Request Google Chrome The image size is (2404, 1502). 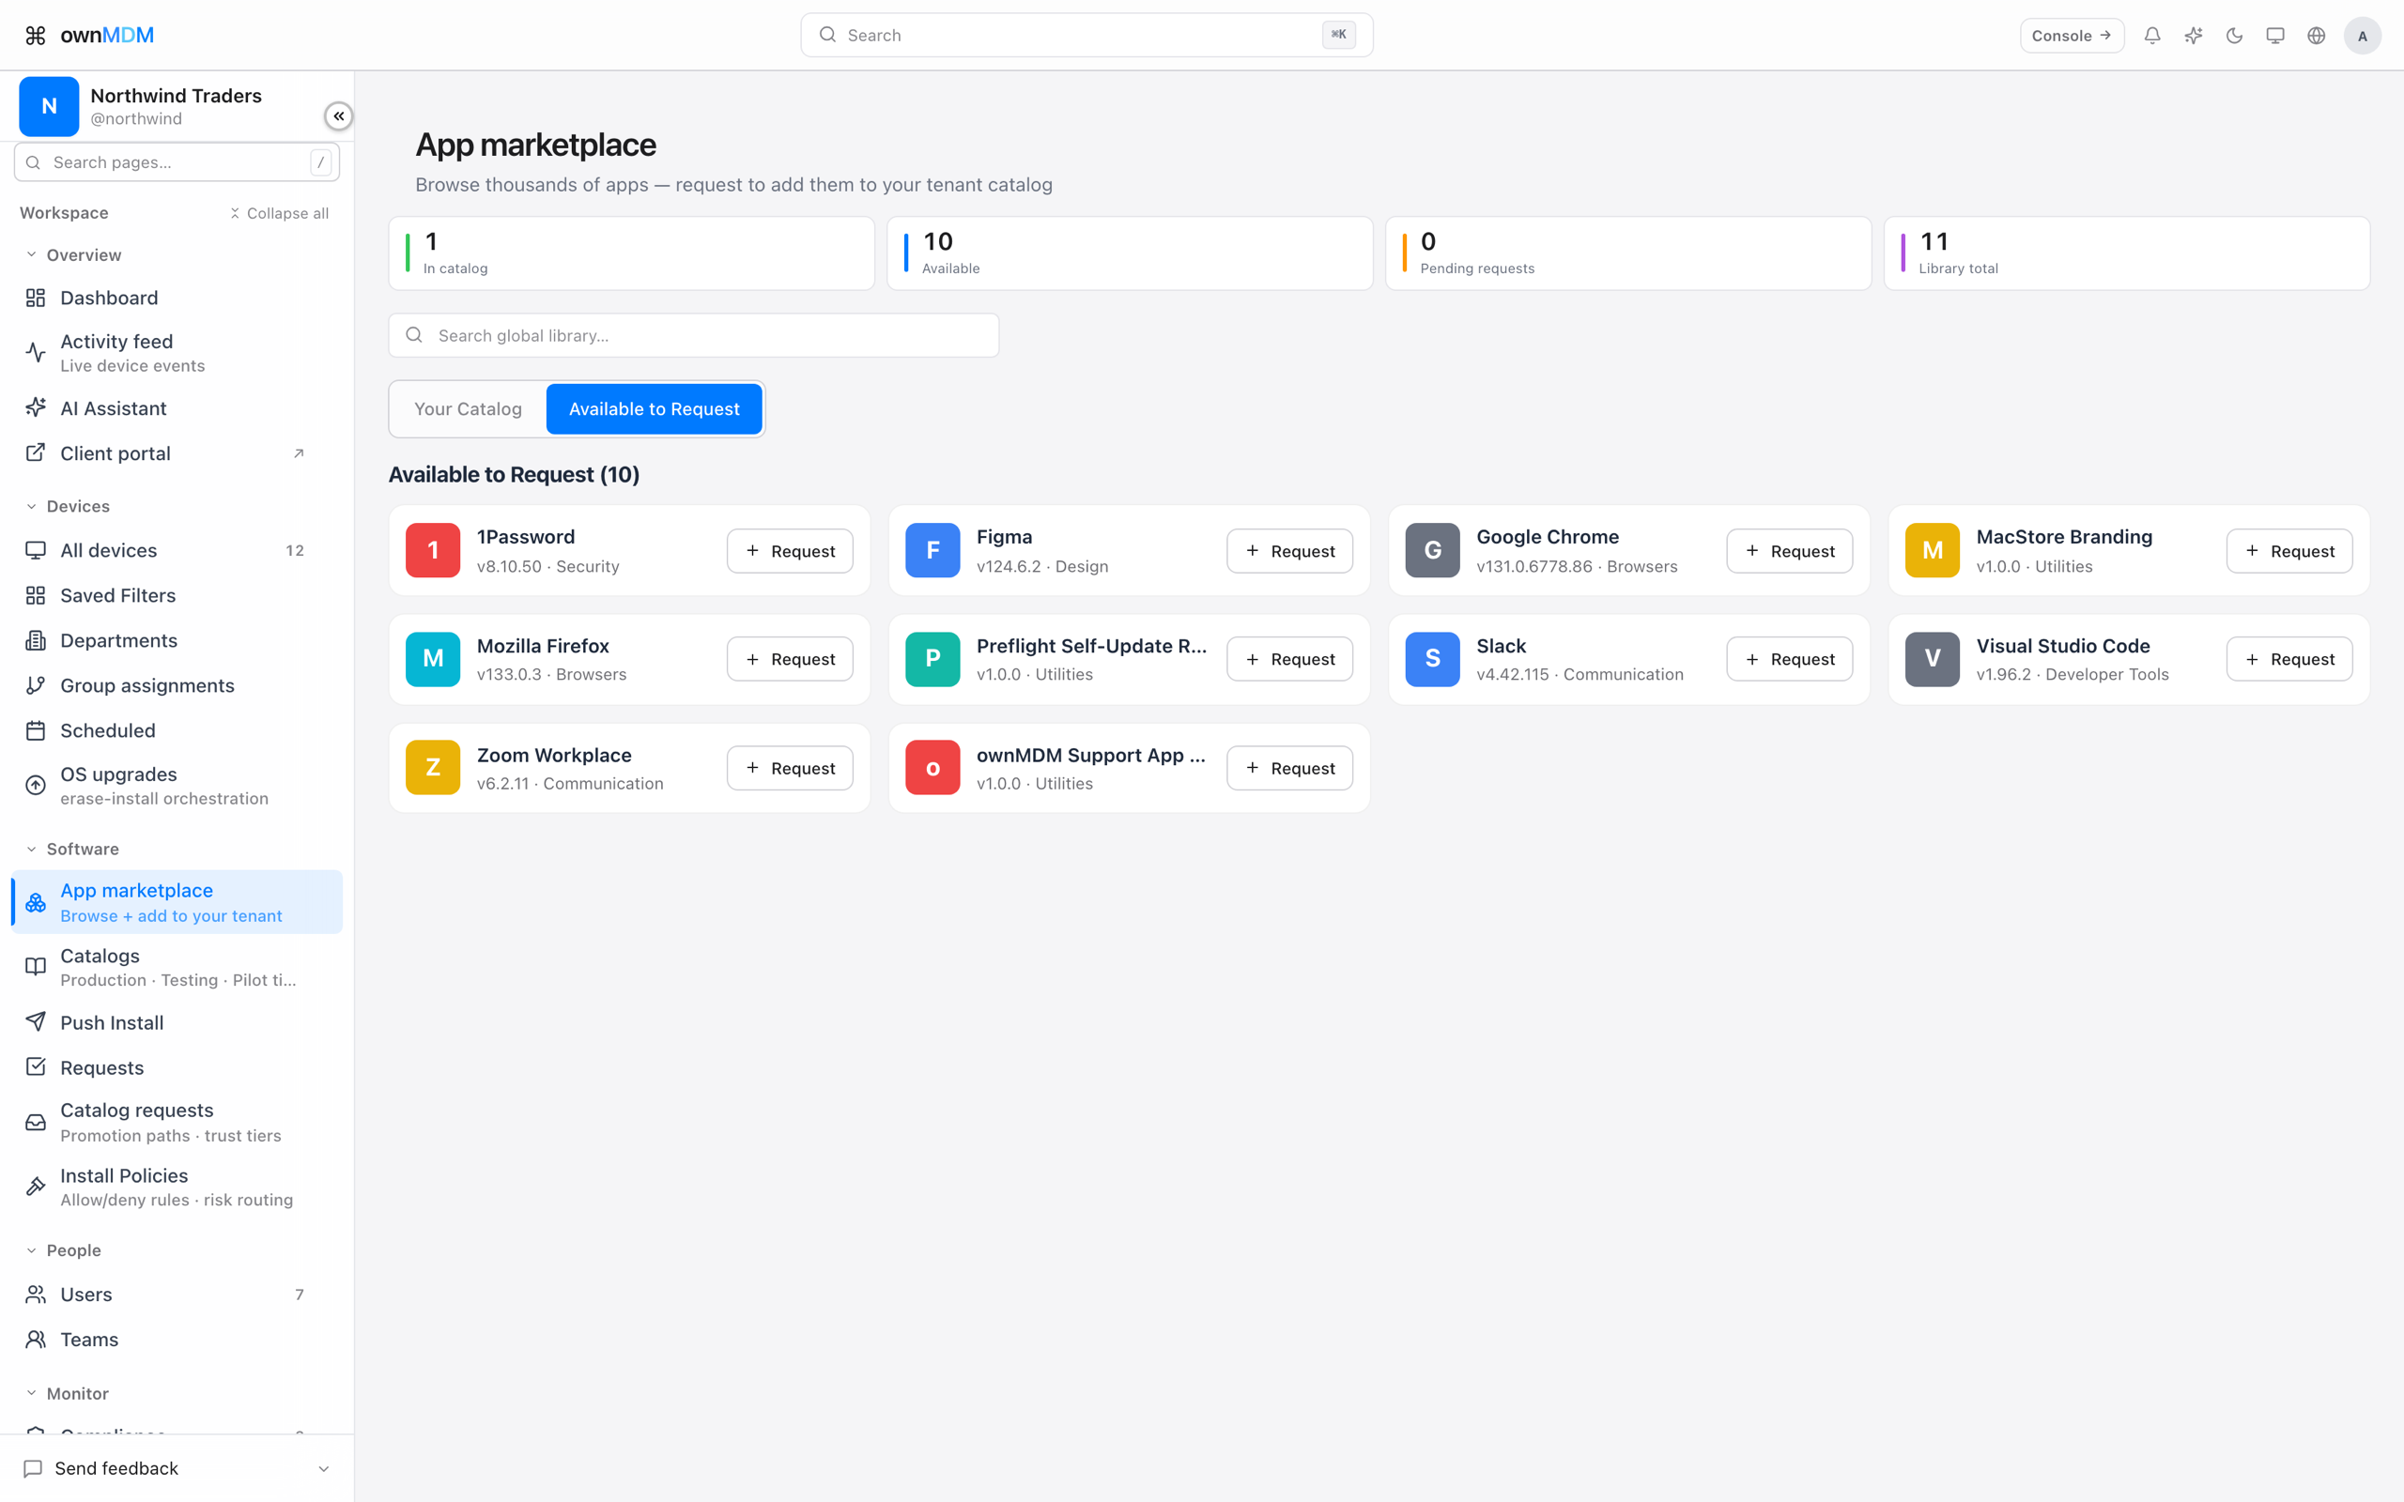[x=1789, y=551]
